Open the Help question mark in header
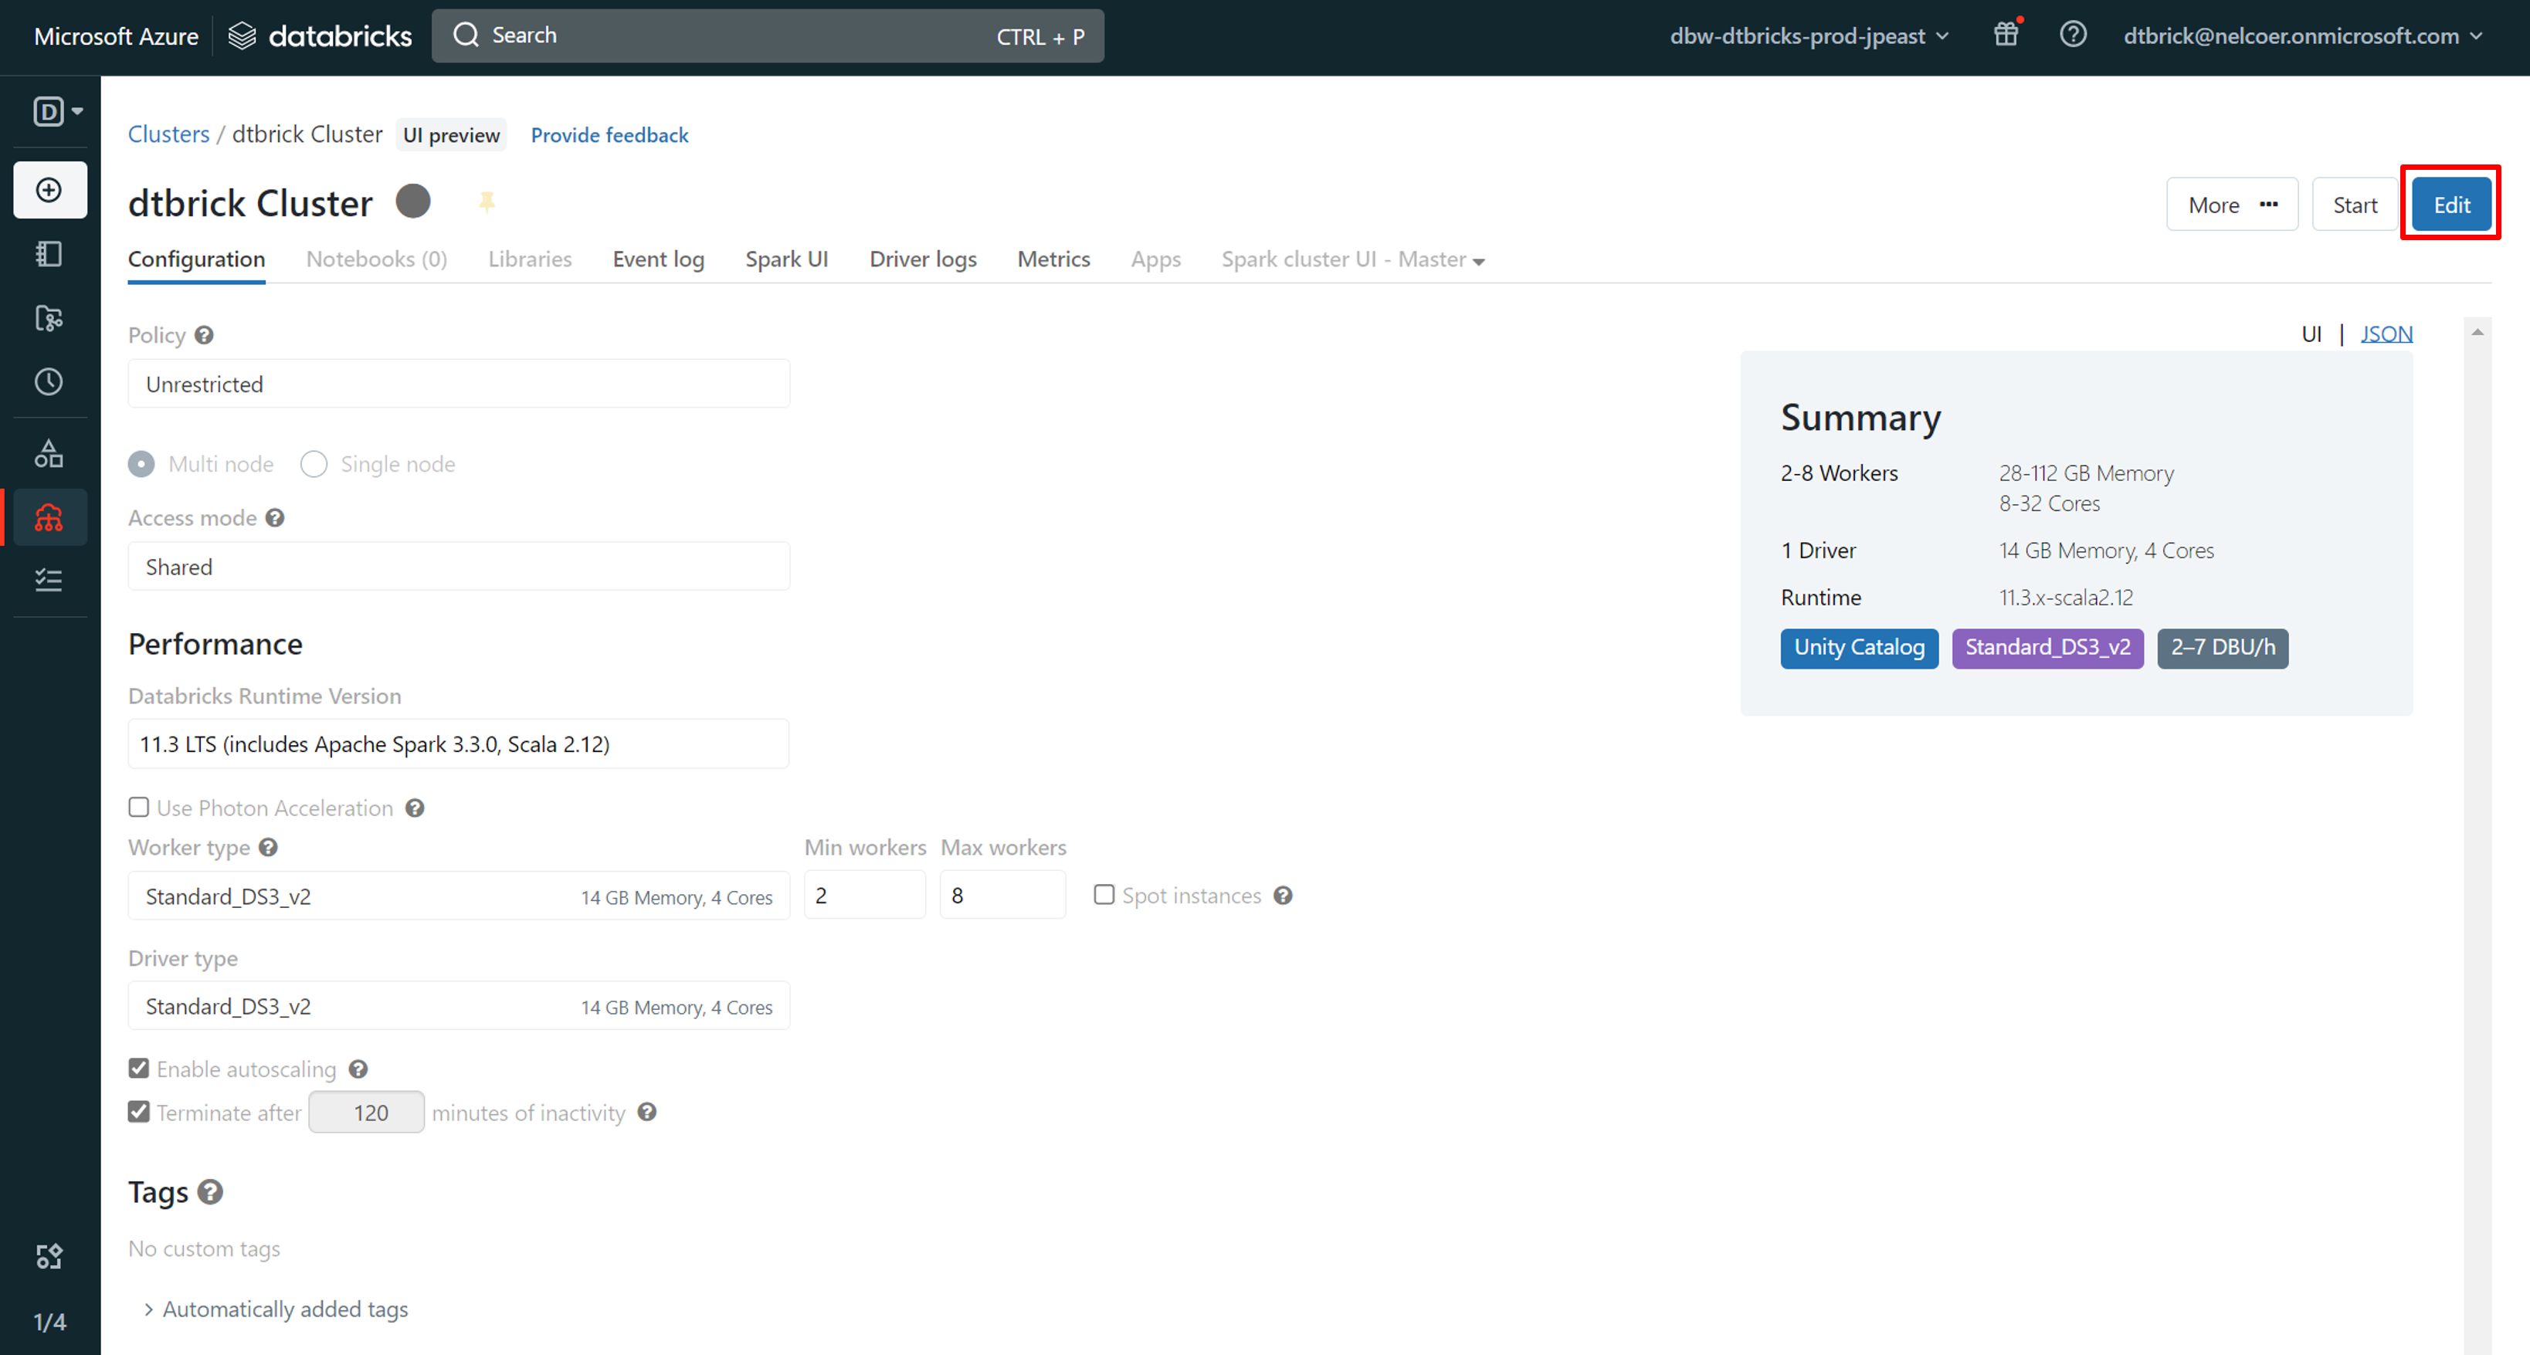The height and width of the screenshot is (1355, 2530). (x=2072, y=36)
